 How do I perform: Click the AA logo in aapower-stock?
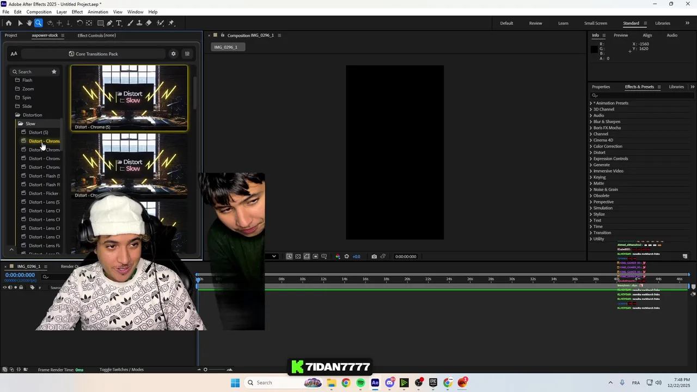pos(14,53)
